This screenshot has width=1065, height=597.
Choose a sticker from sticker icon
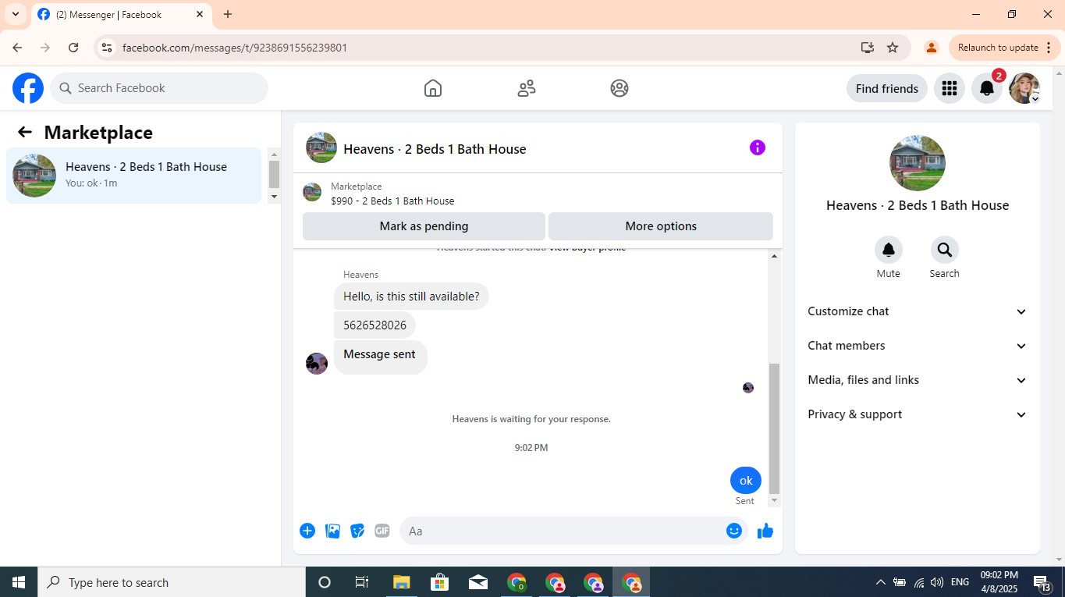(x=357, y=531)
